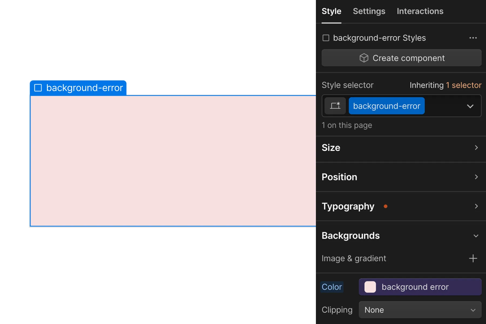
Task: Click the Color property label
Action: tap(332, 287)
